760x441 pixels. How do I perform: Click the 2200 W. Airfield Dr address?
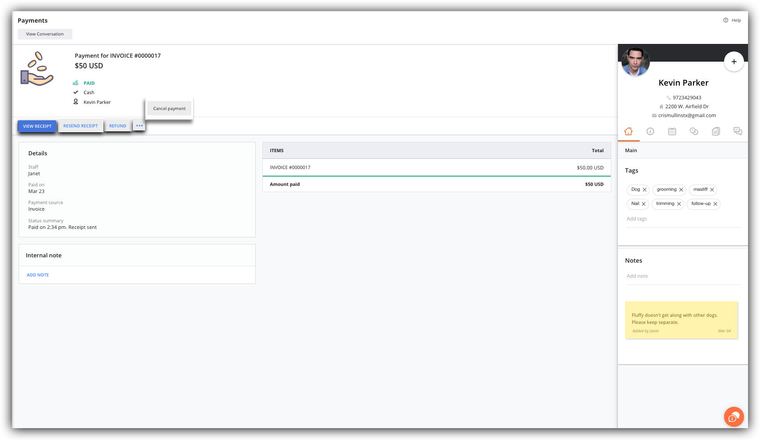coord(687,106)
